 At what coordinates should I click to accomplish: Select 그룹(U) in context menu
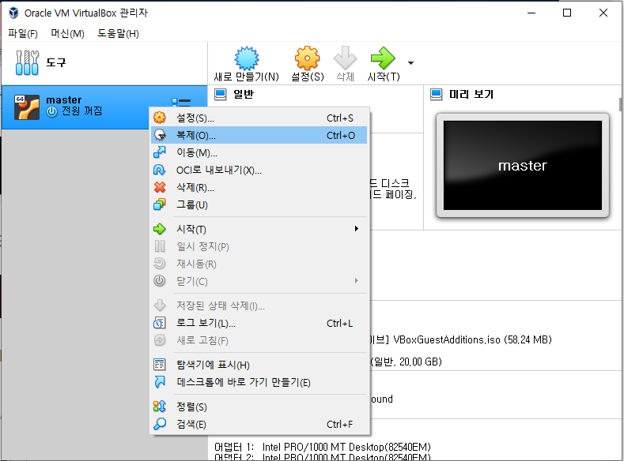click(x=259, y=205)
